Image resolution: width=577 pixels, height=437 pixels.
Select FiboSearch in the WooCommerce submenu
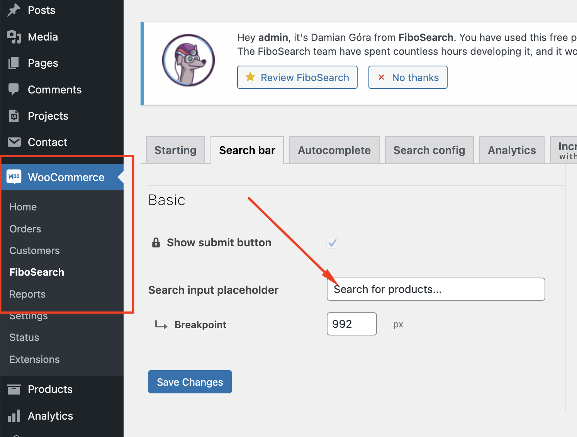(37, 272)
